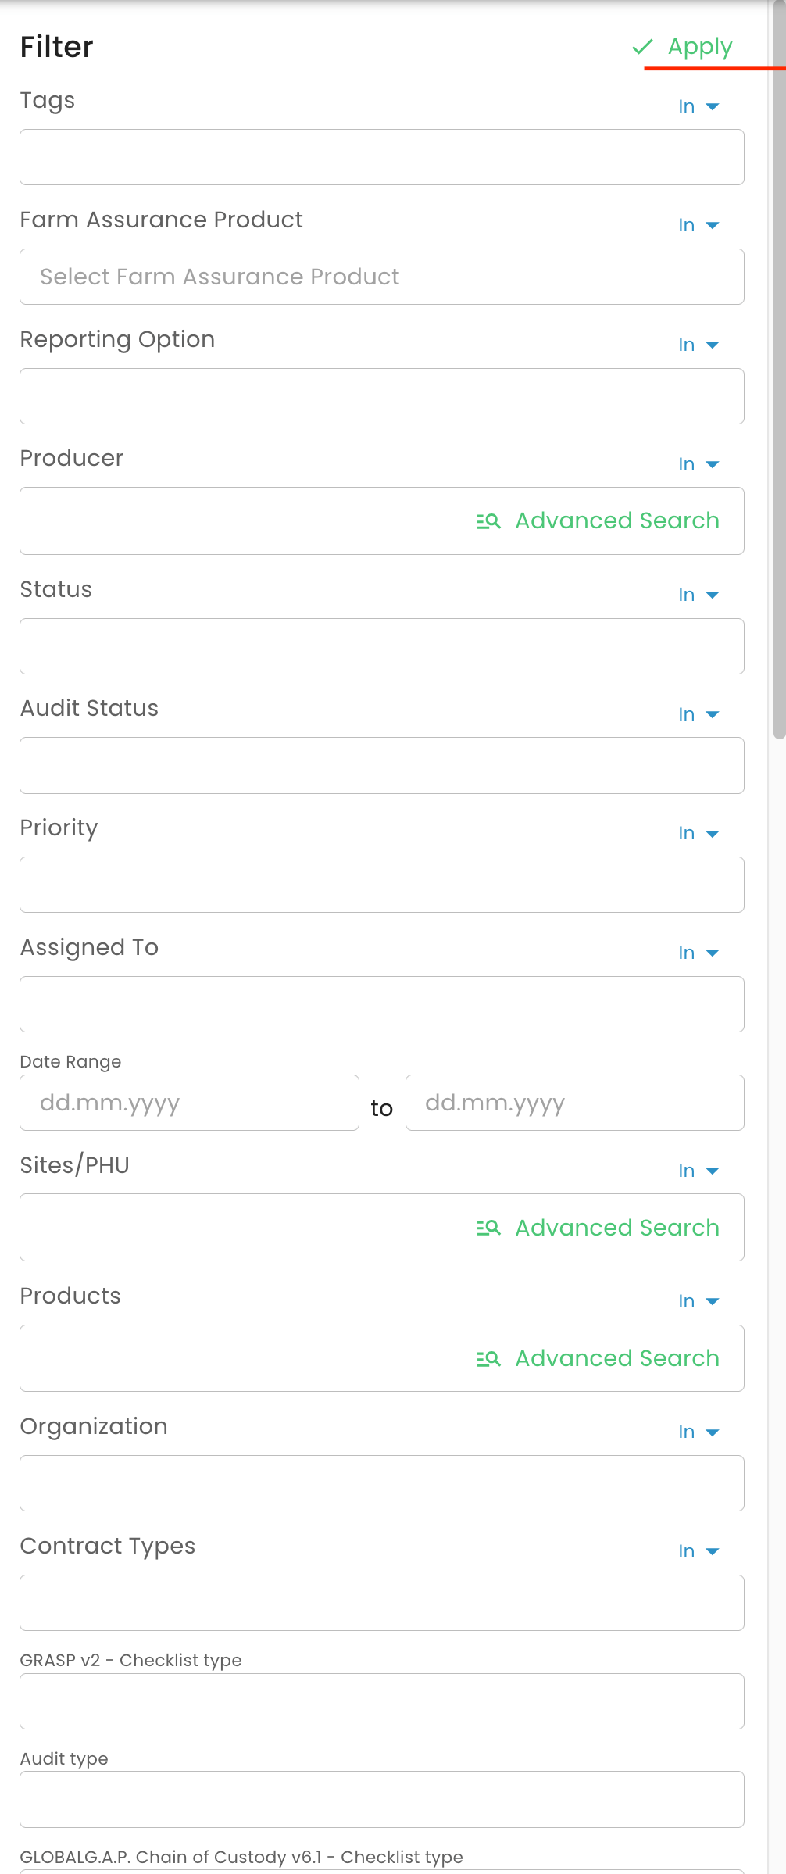This screenshot has width=786, height=1874.
Task: Open Advanced Search for Products
Action: click(598, 1359)
